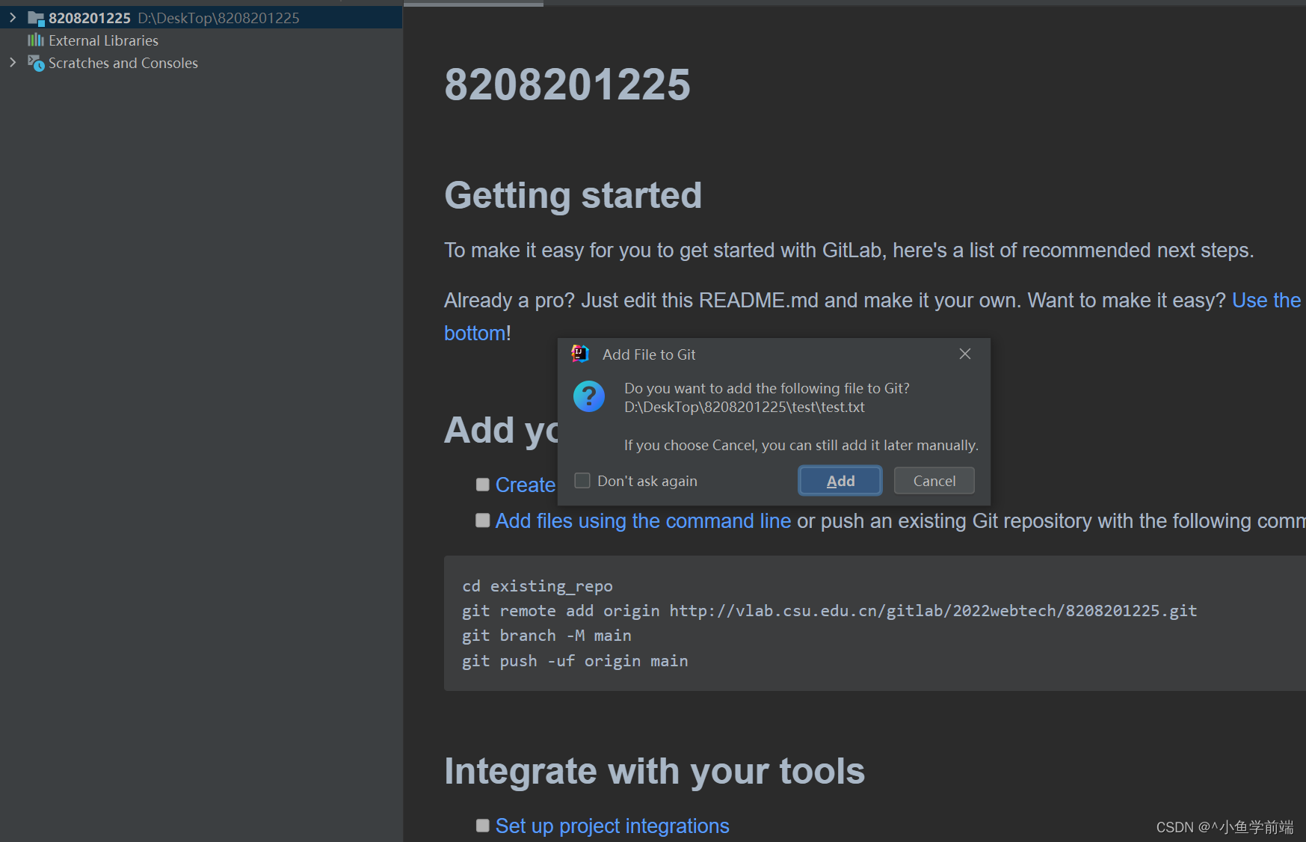Viewport: 1306px width, 842px height.
Task: Click the 'Integrate with your tools' heading
Action: (x=654, y=771)
